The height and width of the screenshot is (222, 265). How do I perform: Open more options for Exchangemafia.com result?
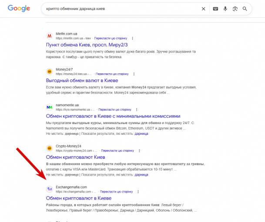[x=138, y=192]
